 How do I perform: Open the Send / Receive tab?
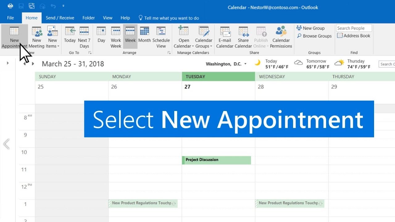60,18
